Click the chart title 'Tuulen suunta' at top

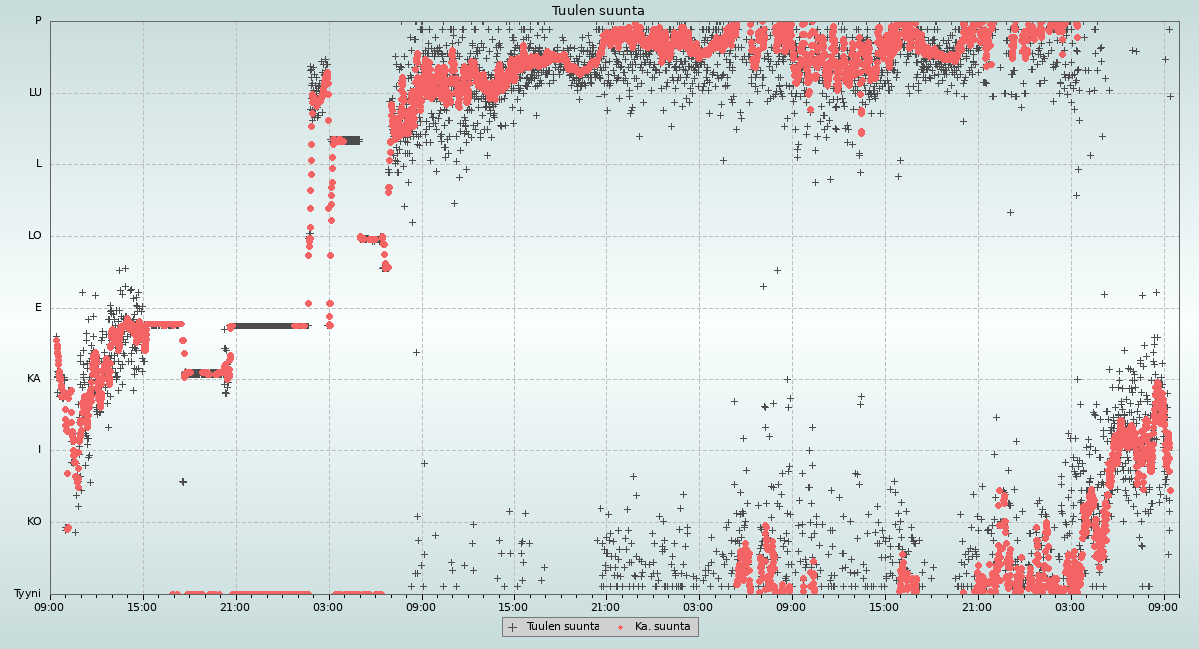pos(599,11)
